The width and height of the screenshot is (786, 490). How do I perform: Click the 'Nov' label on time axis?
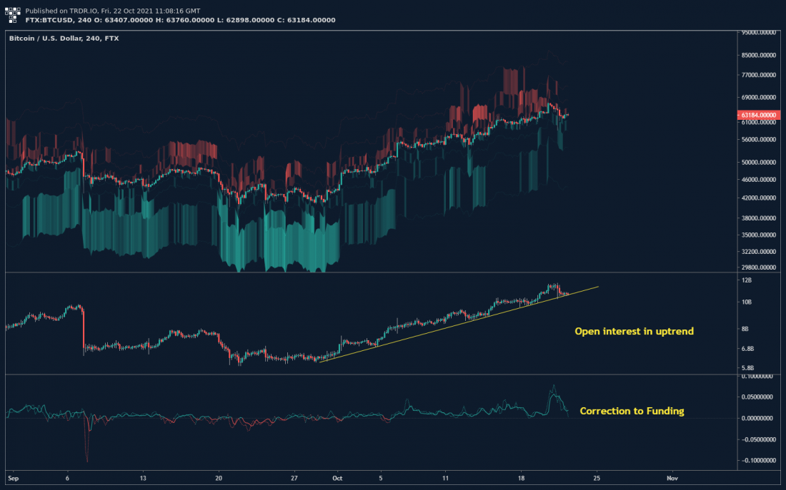(x=671, y=478)
